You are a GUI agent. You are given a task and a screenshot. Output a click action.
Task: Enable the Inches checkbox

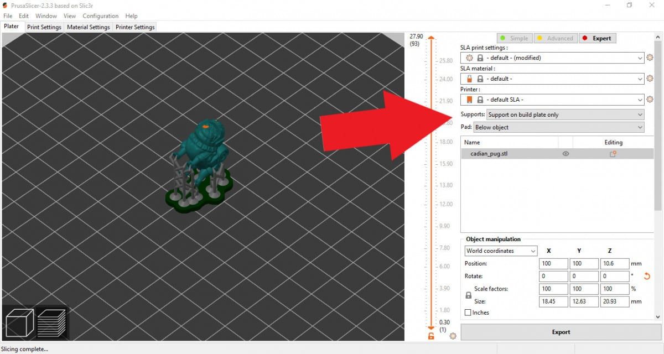(x=468, y=313)
